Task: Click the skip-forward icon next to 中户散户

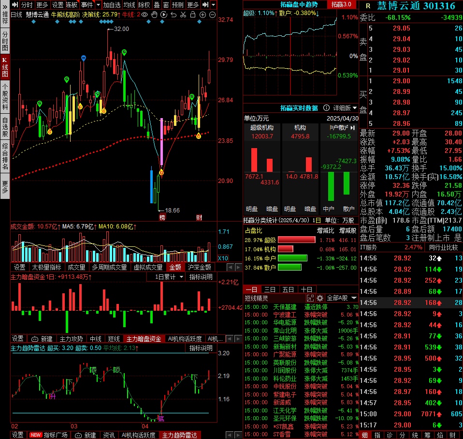Action: coord(352,128)
